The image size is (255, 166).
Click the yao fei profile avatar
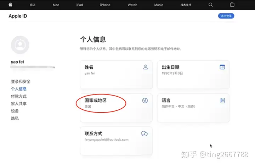point(20,45)
